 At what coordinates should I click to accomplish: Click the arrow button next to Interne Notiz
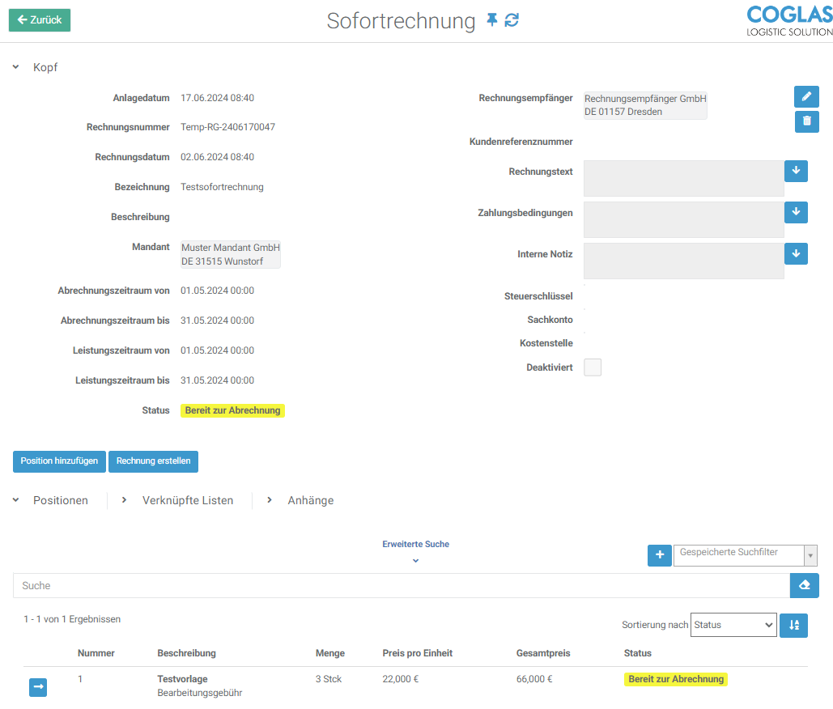point(796,253)
